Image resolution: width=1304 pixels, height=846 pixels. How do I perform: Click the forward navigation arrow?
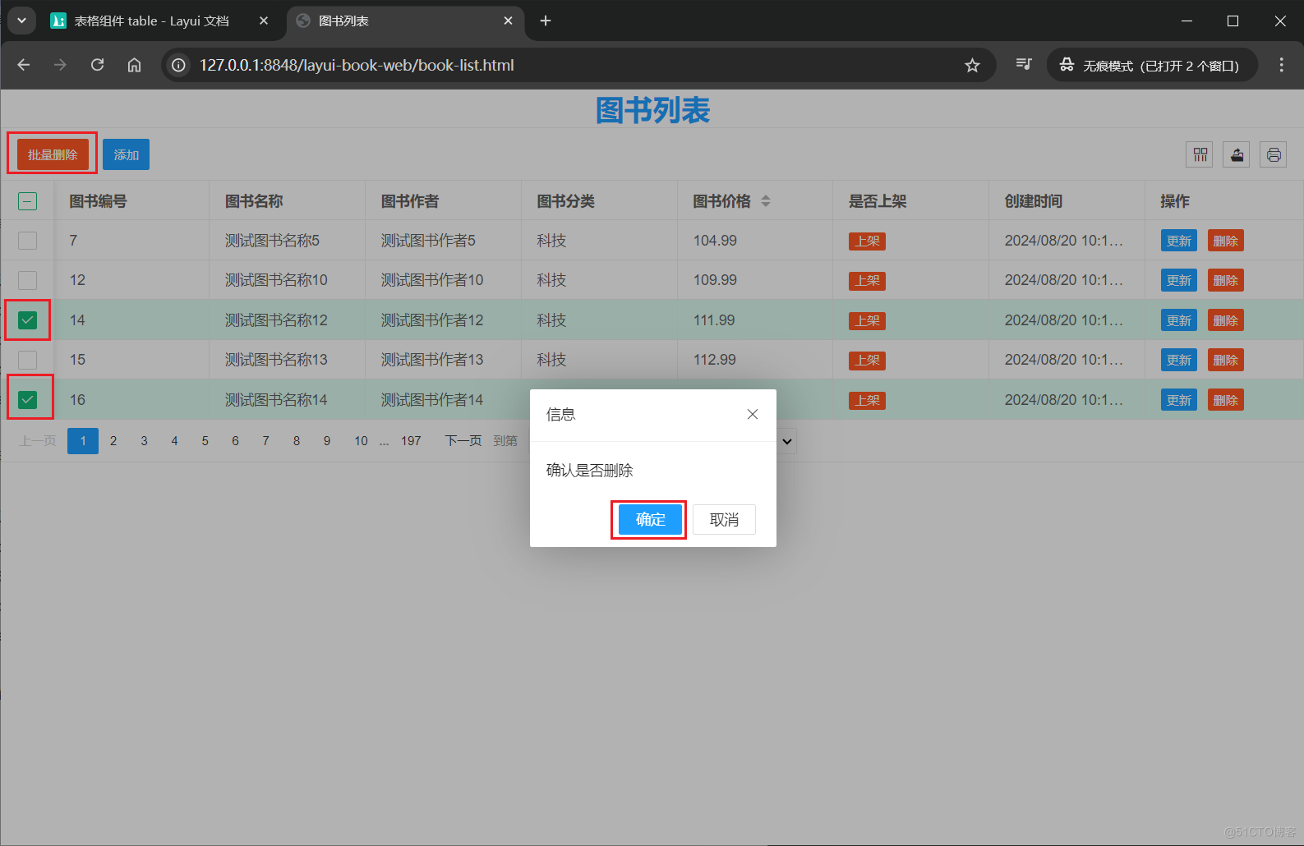(60, 65)
